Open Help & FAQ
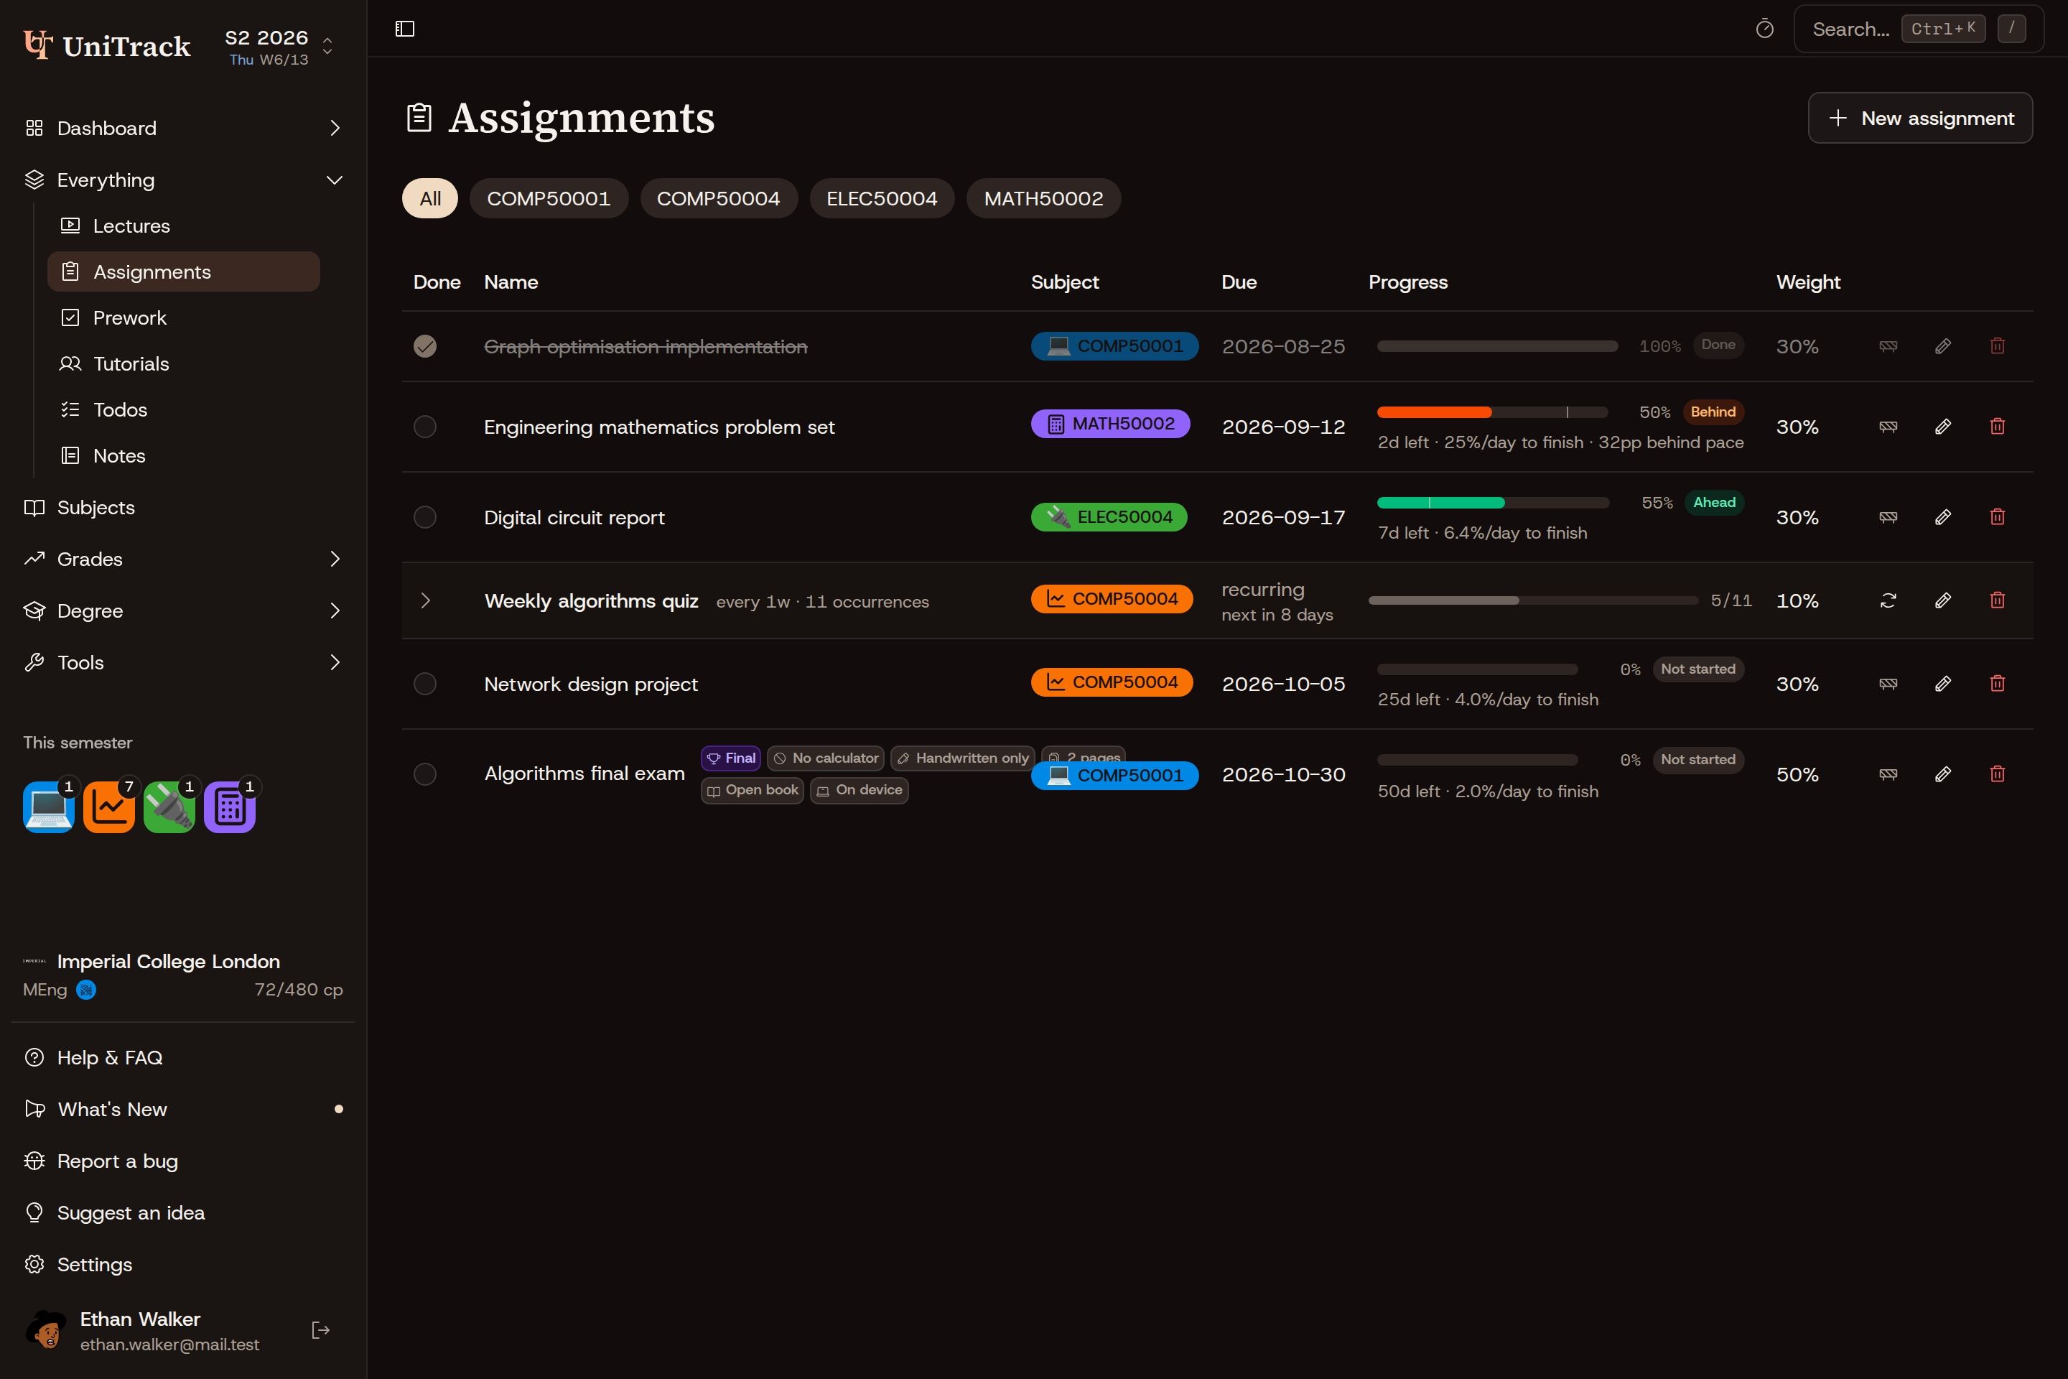This screenshot has width=2068, height=1379. tap(183, 1057)
